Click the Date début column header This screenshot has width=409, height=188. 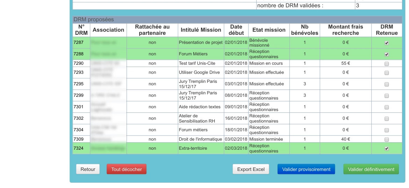click(236, 30)
